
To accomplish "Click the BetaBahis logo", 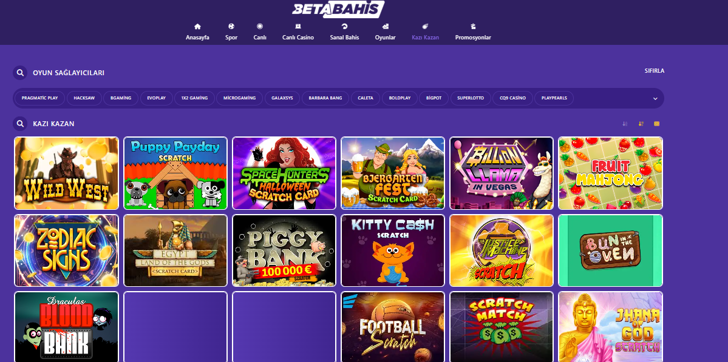I will [x=338, y=9].
